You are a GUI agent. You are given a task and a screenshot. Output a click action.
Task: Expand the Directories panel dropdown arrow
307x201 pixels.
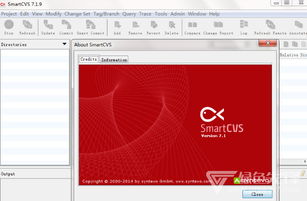(x=65, y=44)
